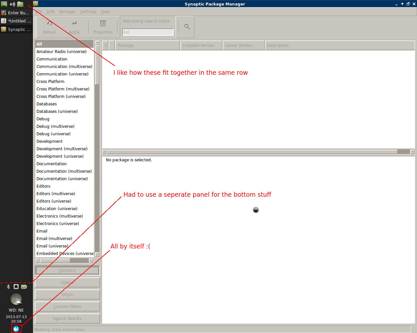Screen dimensions: 417x333
Task: Open the Settings menu
Action: 88,11
